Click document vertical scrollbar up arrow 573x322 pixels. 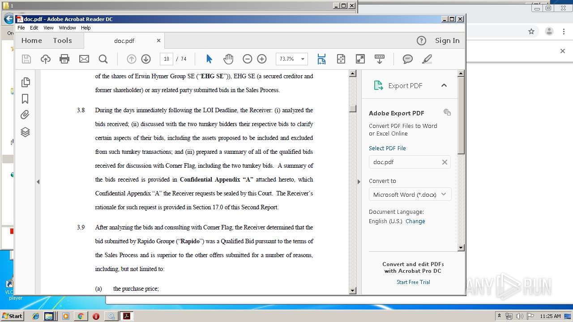point(352,73)
